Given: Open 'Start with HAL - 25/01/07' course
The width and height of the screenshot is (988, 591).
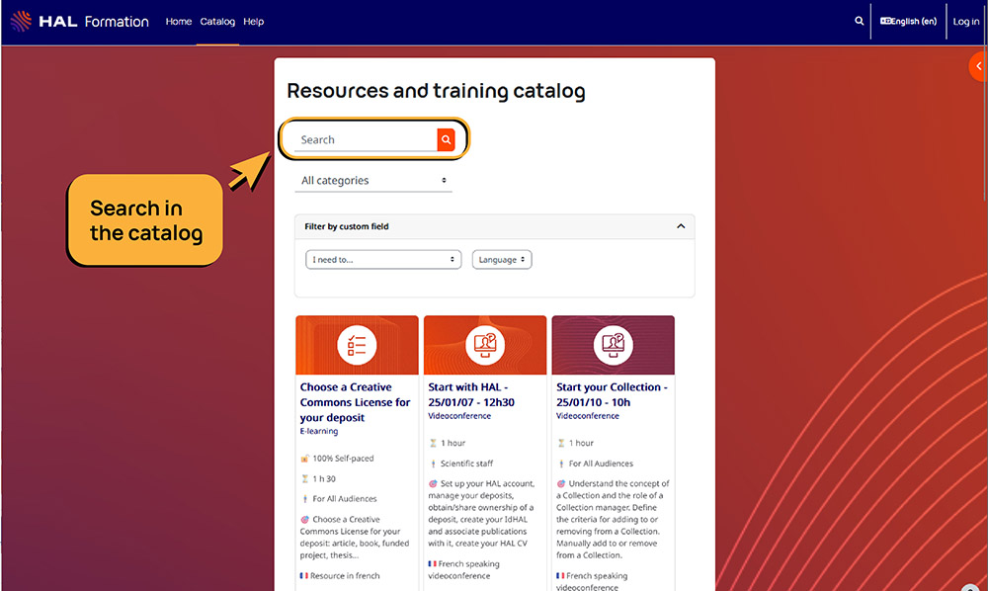Looking at the screenshot, I should (x=471, y=394).
